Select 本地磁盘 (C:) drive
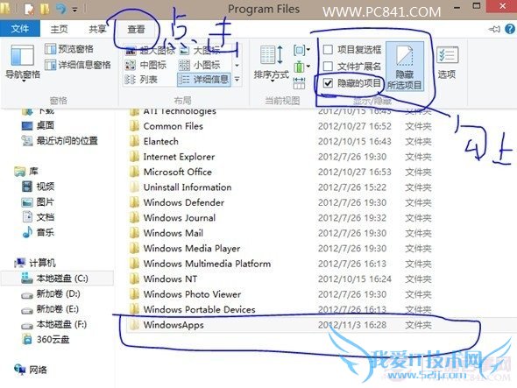 point(57,279)
